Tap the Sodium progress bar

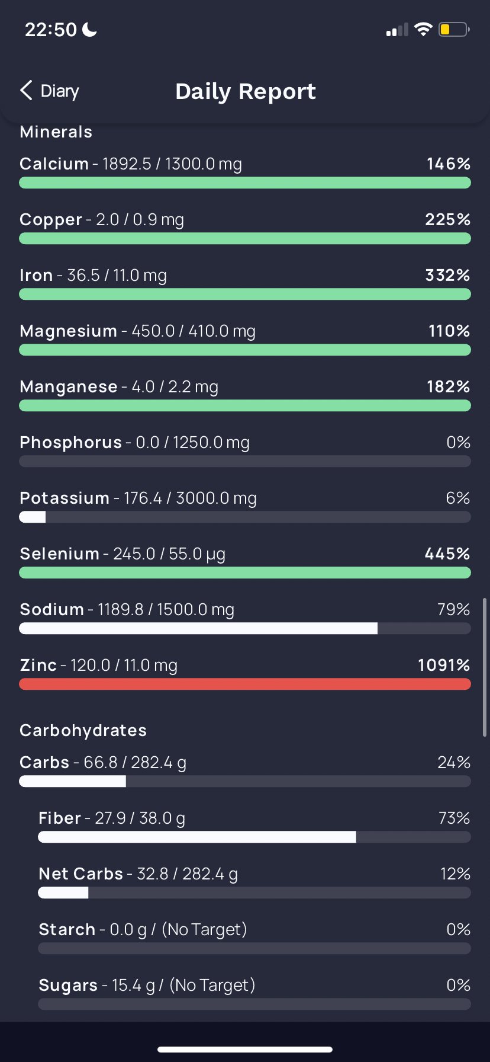pos(245,628)
